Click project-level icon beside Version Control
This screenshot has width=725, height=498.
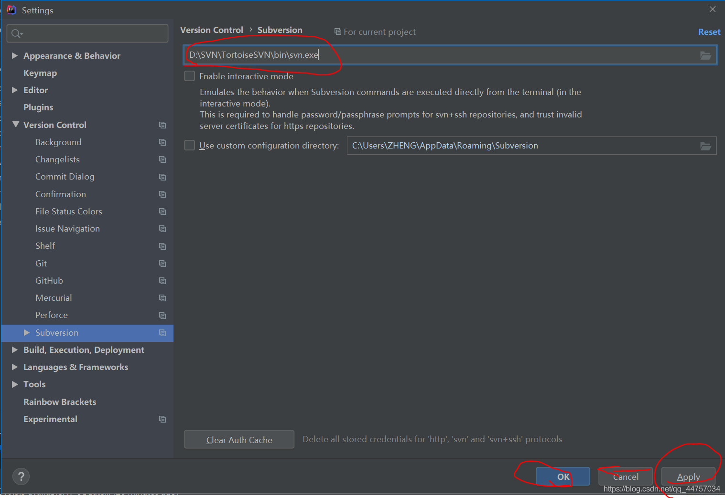click(x=162, y=125)
